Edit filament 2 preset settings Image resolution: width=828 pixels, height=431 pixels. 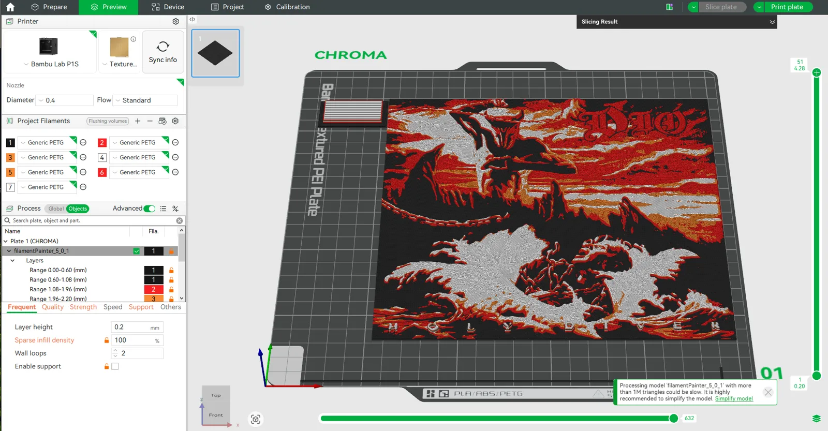pos(175,142)
